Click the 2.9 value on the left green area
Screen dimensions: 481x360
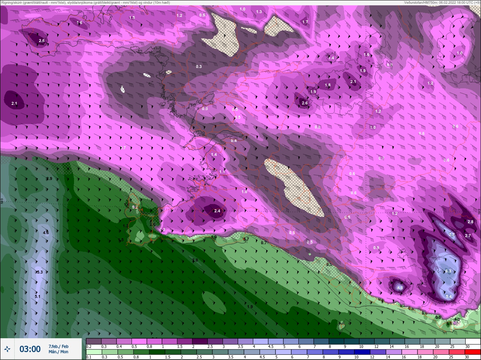pyautogui.click(x=49, y=178)
